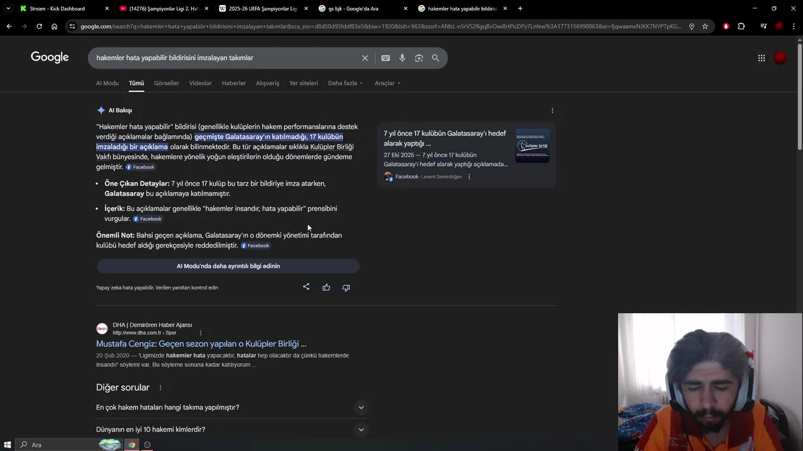
Task: Give thumbs down to AI overview
Action: coord(346,288)
